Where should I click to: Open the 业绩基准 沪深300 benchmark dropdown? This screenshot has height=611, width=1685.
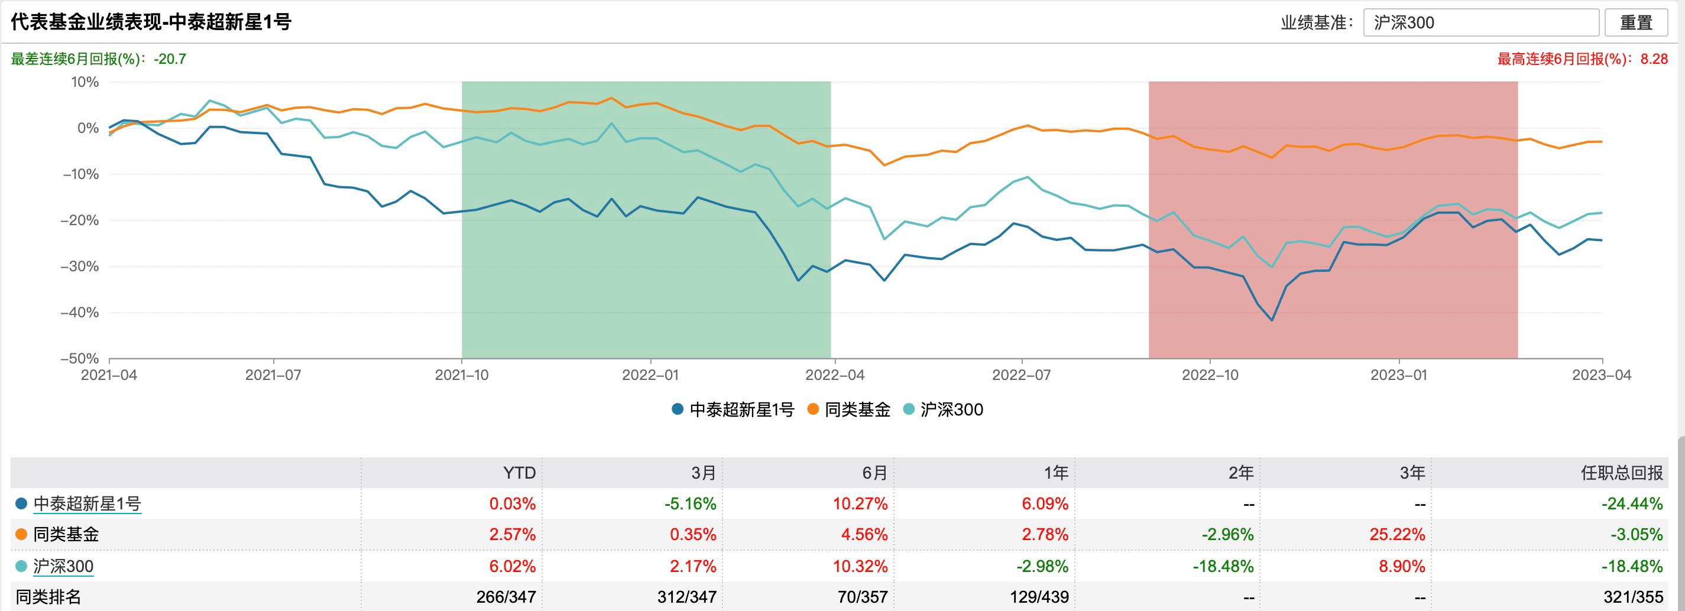point(1481,23)
